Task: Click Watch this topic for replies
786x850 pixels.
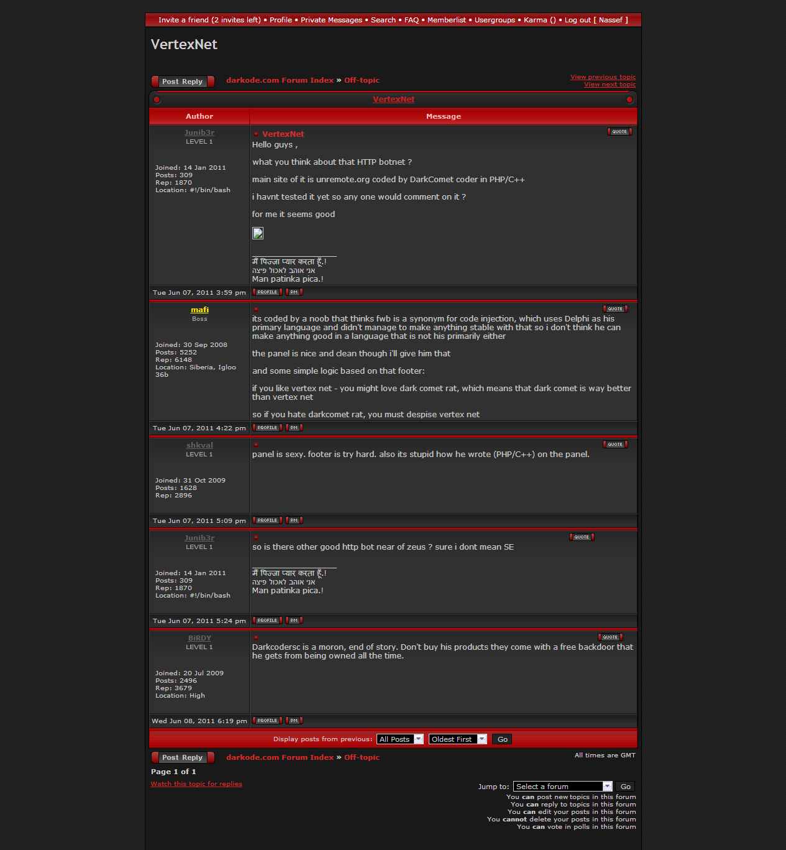Action: pos(196,784)
